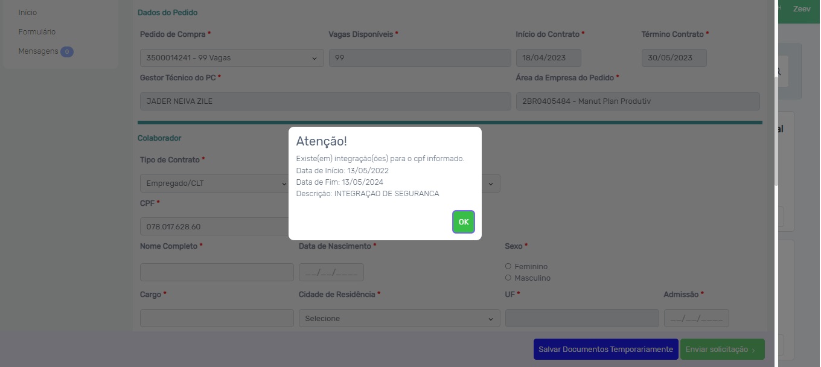Click the Zeev label in the header

click(802, 9)
